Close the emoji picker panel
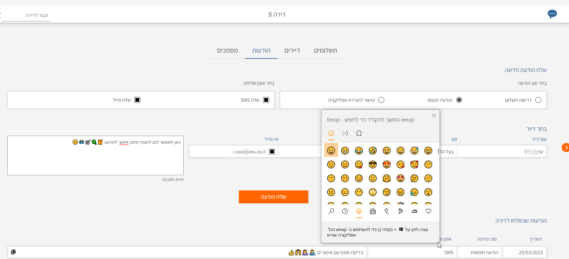This screenshot has height=259, width=569. click(434, 115)
